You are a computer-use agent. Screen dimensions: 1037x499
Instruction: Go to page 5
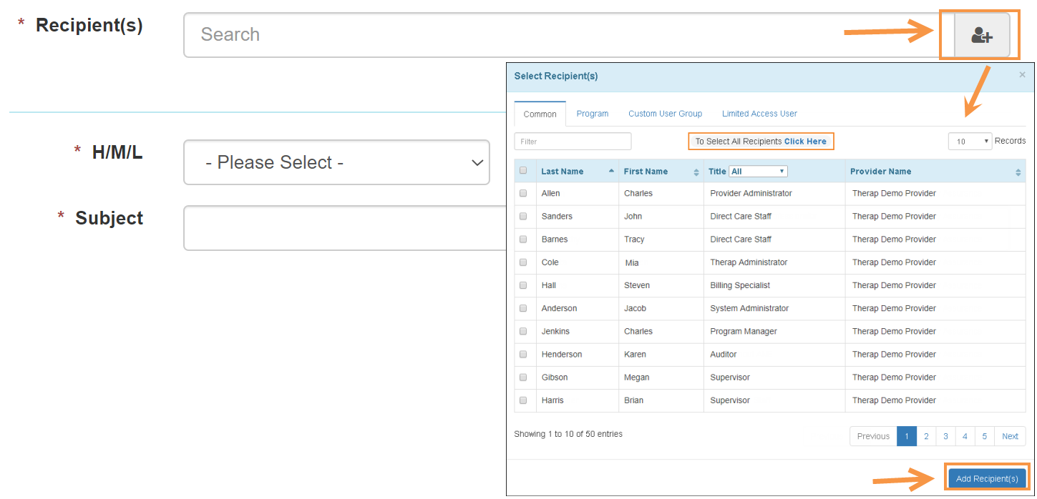point(984,436)
